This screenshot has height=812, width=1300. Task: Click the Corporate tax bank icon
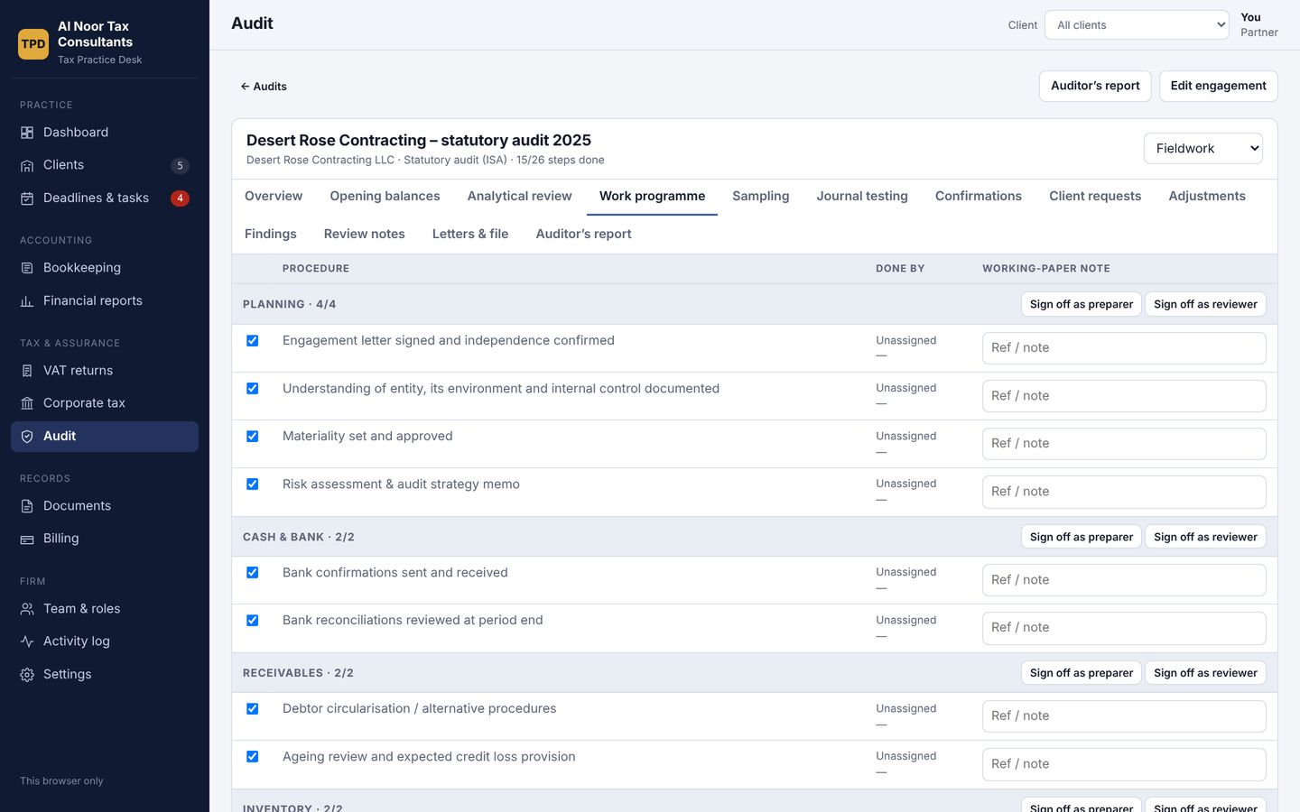(27, 403)
